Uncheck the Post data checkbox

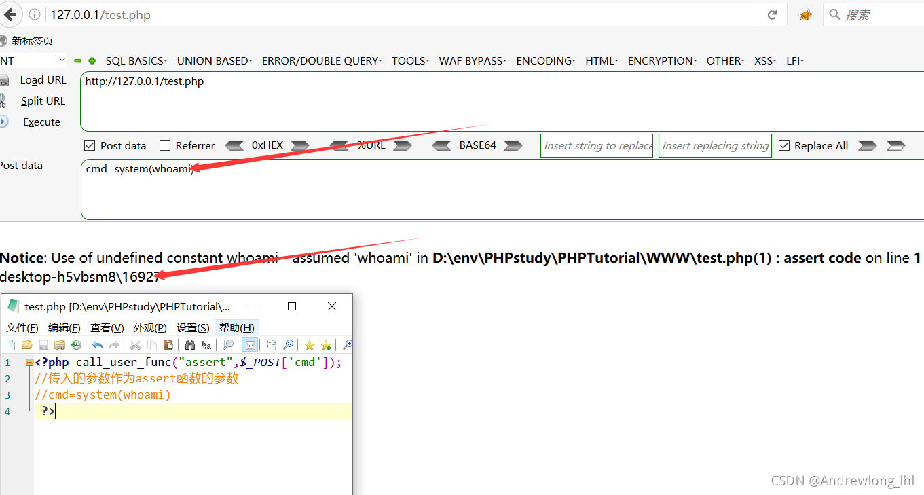(90, 145)
